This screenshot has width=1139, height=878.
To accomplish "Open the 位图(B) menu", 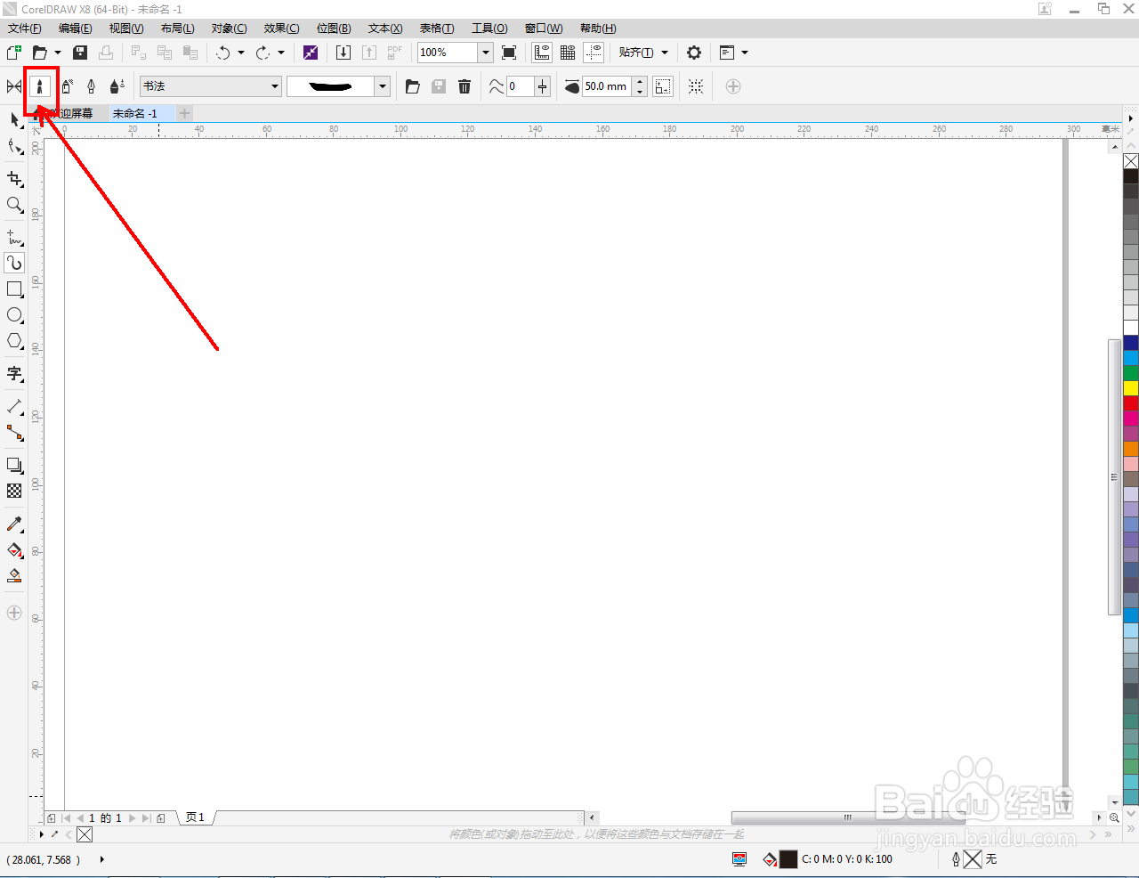I will tap(334, 28).
